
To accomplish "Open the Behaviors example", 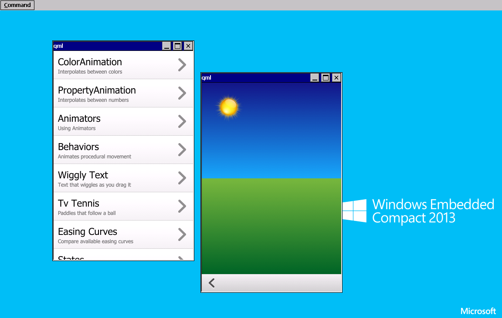I will click(x=124, y=150).
